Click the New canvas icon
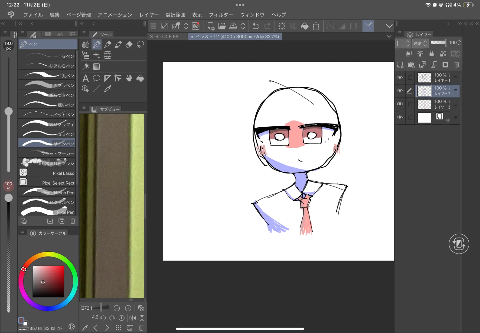Screen dimensions: 480x333 211,26
